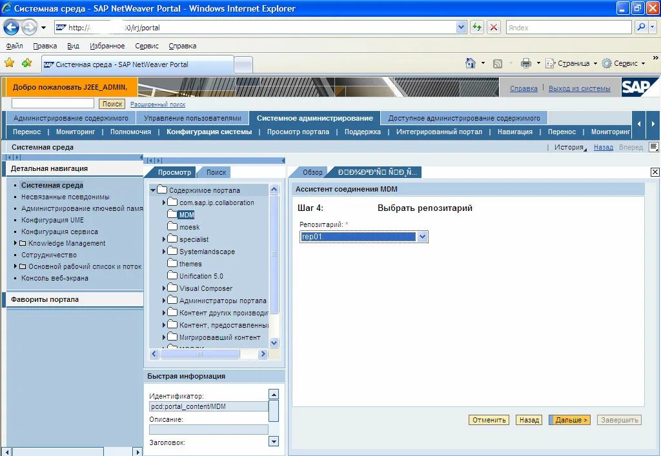
Task: Open the Favorites Center star icon
Action: (x=9, y=63)
